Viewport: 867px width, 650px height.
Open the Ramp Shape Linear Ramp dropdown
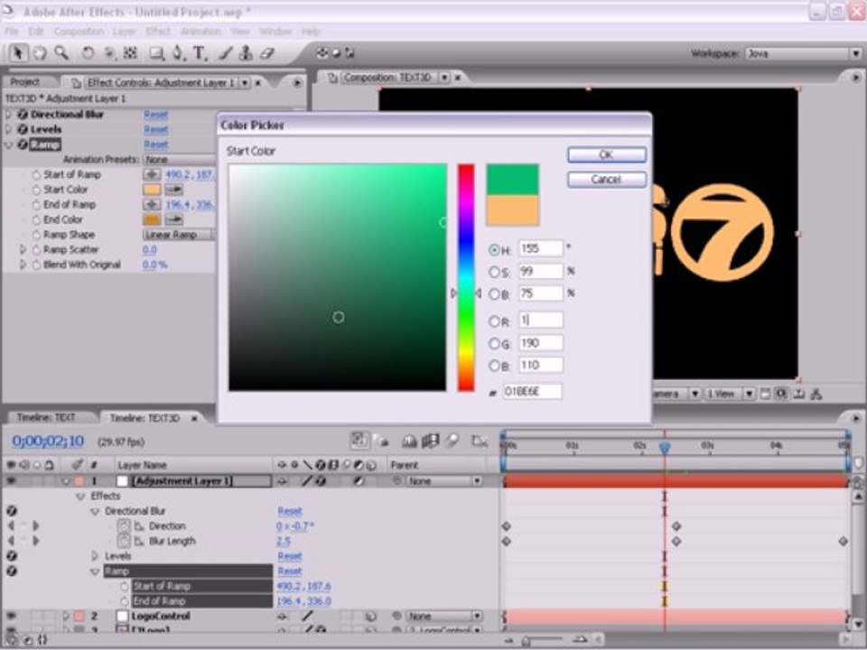tap(179, 235)
